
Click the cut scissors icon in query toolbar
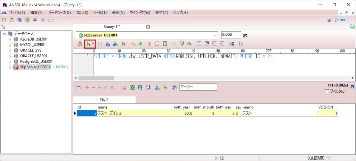[149, 44]
